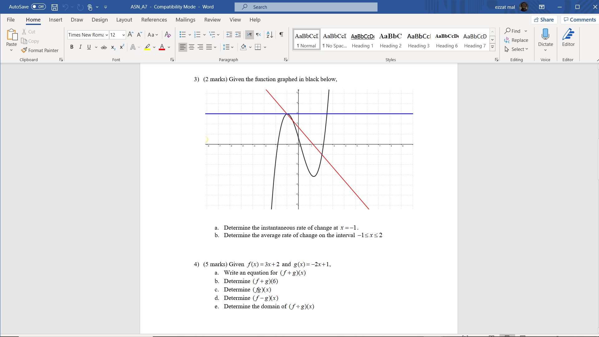Click the Dictate microphone icon

pos(545,34)
